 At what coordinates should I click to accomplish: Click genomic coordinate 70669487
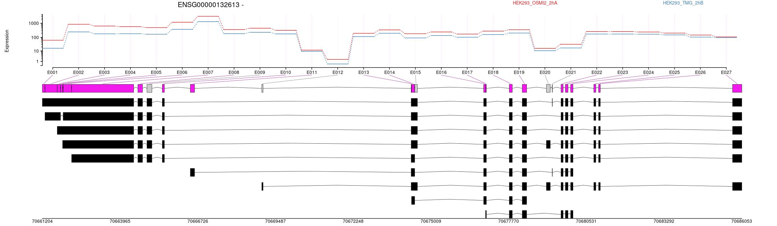point(276,221)
